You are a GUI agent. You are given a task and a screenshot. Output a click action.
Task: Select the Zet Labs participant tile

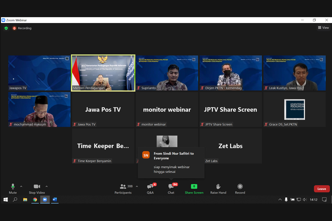[231, 146]
